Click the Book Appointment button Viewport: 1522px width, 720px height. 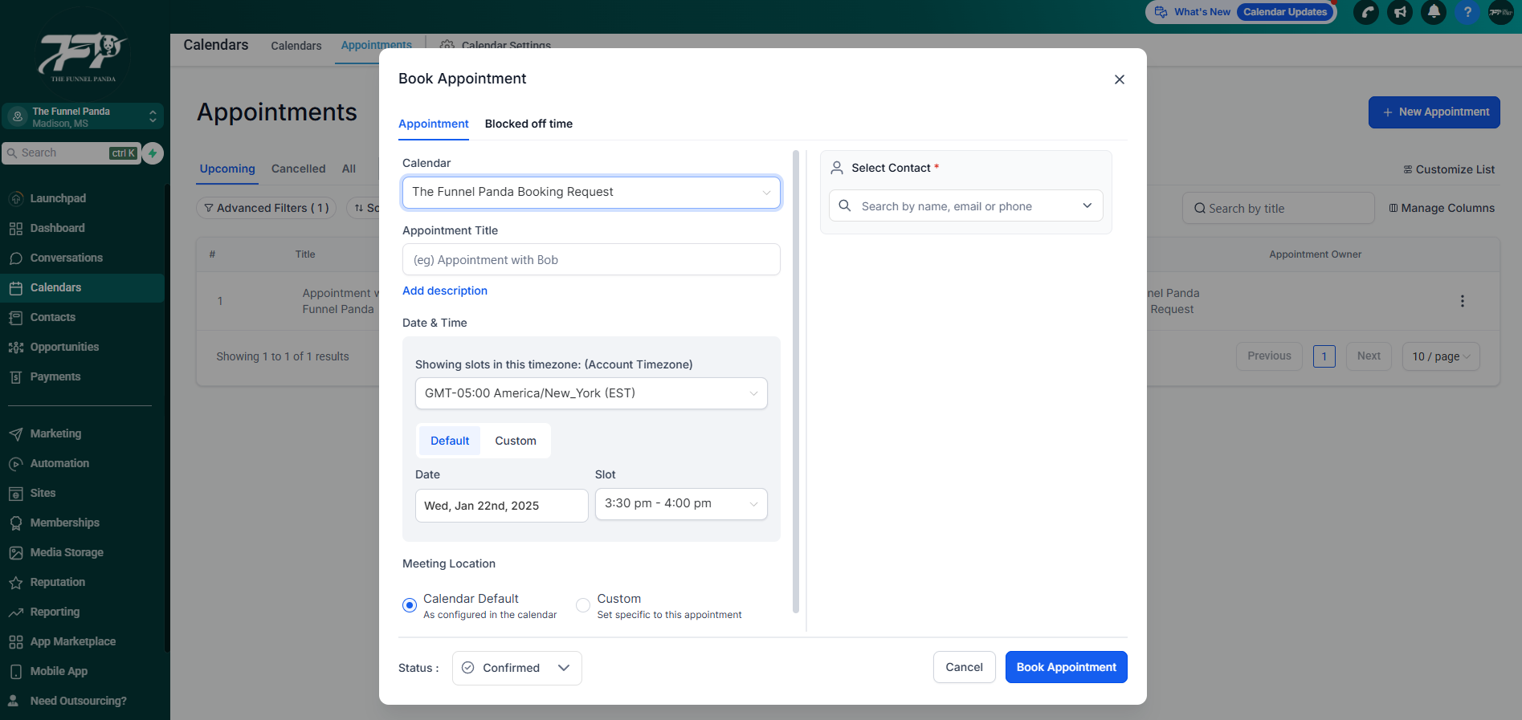pos(1066,667)
